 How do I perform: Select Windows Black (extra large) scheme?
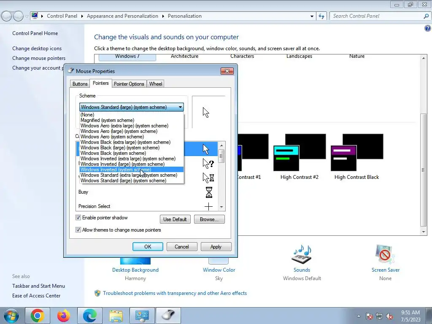pos(132,142)
